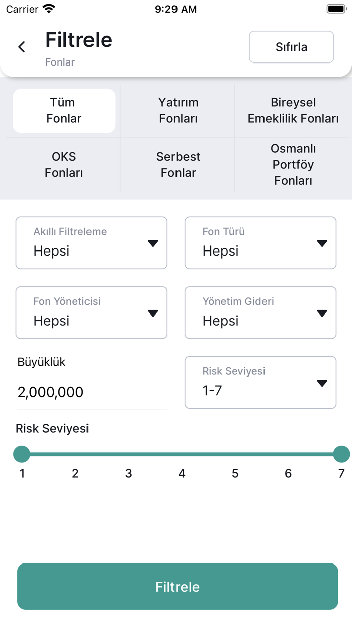The width and height of the screenshot is (352, 627).
Task: Open the Fon Türü dropdown
Action: [260, 242]
